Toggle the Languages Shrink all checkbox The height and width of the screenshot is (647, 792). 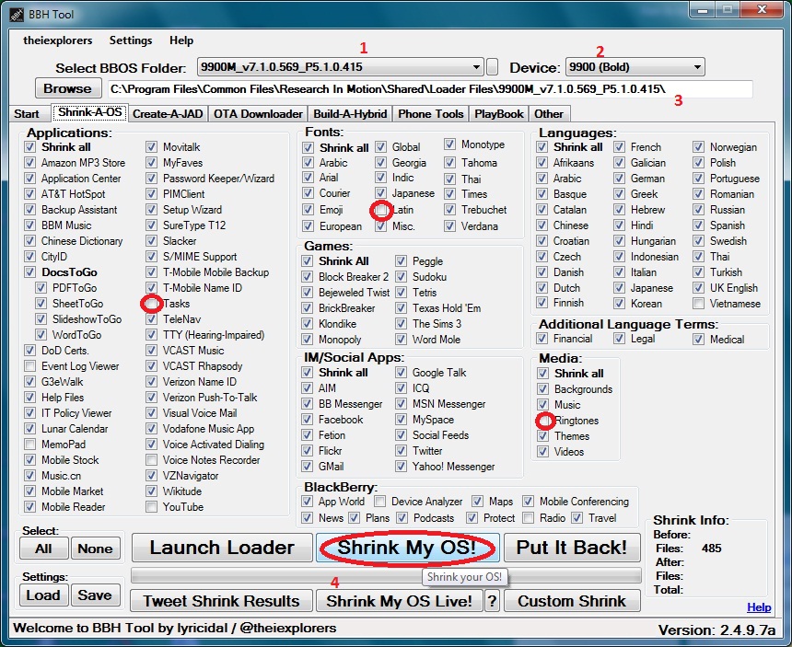click(x=542, y=147)
